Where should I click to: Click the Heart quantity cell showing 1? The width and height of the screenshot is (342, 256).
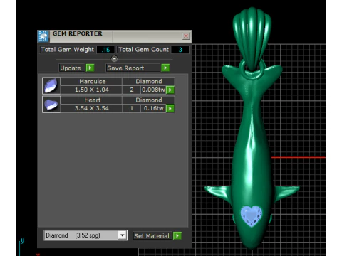(x=132, y=108)
